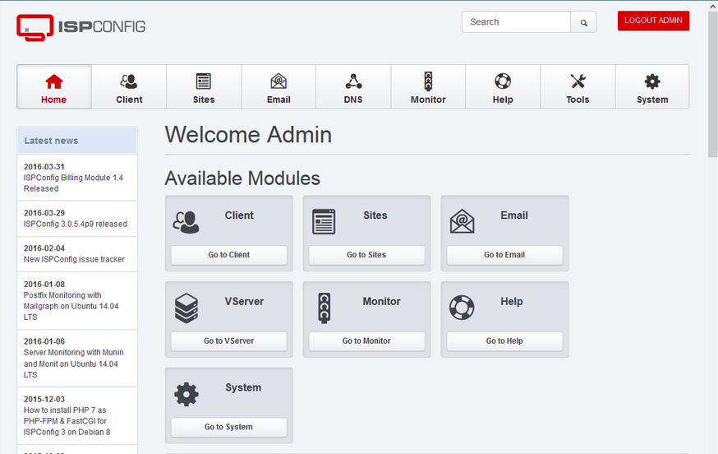This screenshot has width=718, height=454.
Task: Click the Monitor module traffic light icon
Action: point(324,308)
